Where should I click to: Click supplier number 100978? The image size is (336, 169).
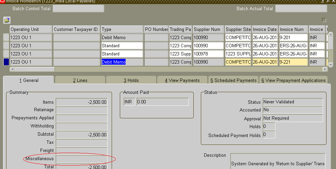208,54
